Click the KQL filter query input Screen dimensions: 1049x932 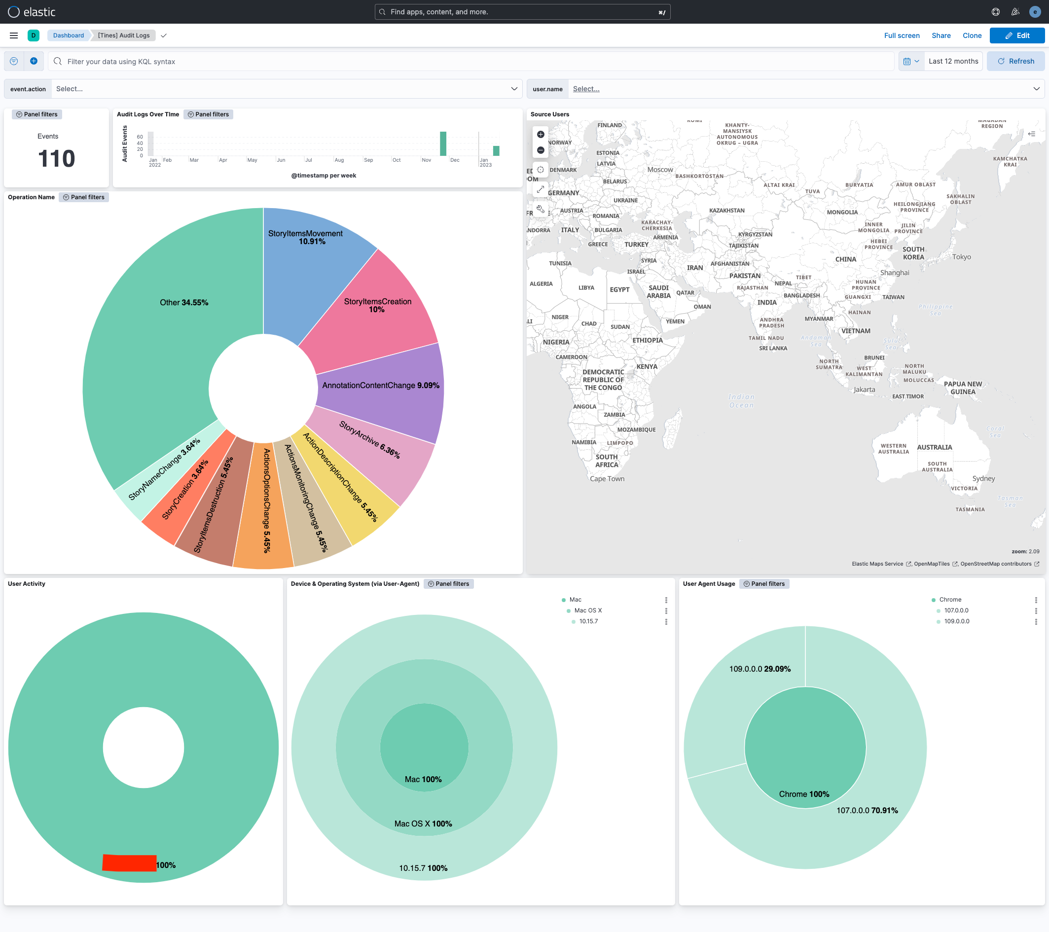point(472,61)
